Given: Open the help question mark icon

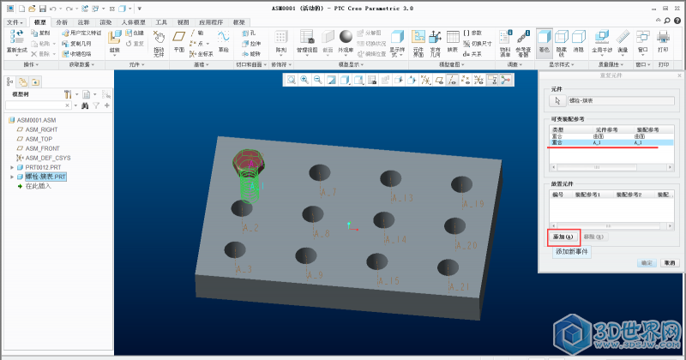Looking at the screenshot, I should tap(677, 20).
